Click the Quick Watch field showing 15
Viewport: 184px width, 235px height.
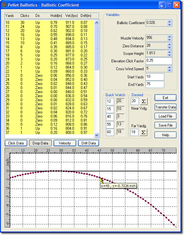coord(110,109)
